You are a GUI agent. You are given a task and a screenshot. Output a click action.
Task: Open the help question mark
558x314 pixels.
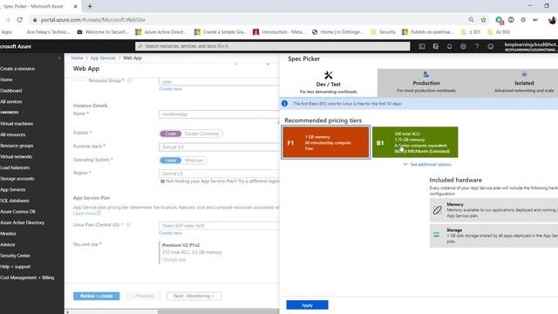(477, 46)
